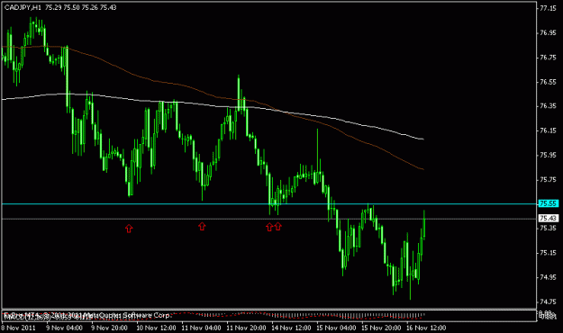Click the 15 Nov 04:00 time label
Image resolution: width=563 pixels, height=333 pixels.
coord(336,328)
